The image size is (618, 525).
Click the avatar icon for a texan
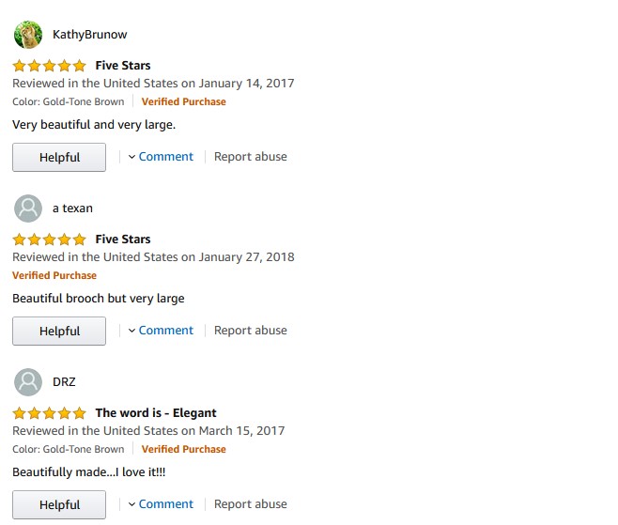pyautogui.click(x=28, y=208)
